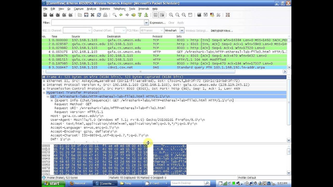333x187 pixels.
Task: Stop the running capture toolbar icon
Action: 64,15
